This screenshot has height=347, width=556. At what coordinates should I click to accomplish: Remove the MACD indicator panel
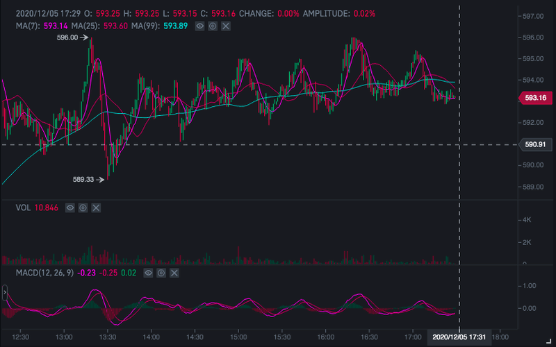pos(174,274)
